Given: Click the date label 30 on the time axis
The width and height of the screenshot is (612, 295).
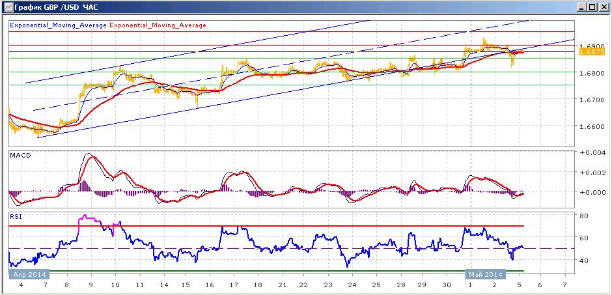Looking at the screenshot, I should click(448, 285).
